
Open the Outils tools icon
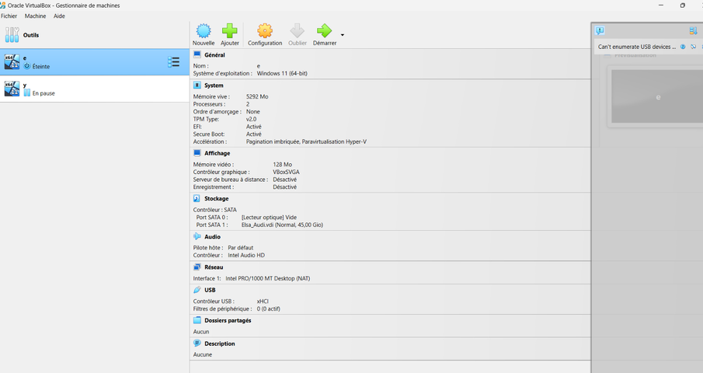12,34
